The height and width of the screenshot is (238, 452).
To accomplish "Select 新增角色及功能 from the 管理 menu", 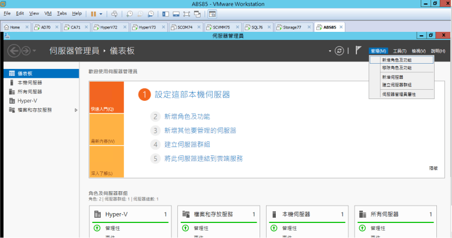I will coord(397,60).
